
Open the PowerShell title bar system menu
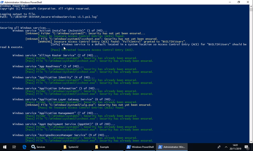2,2
